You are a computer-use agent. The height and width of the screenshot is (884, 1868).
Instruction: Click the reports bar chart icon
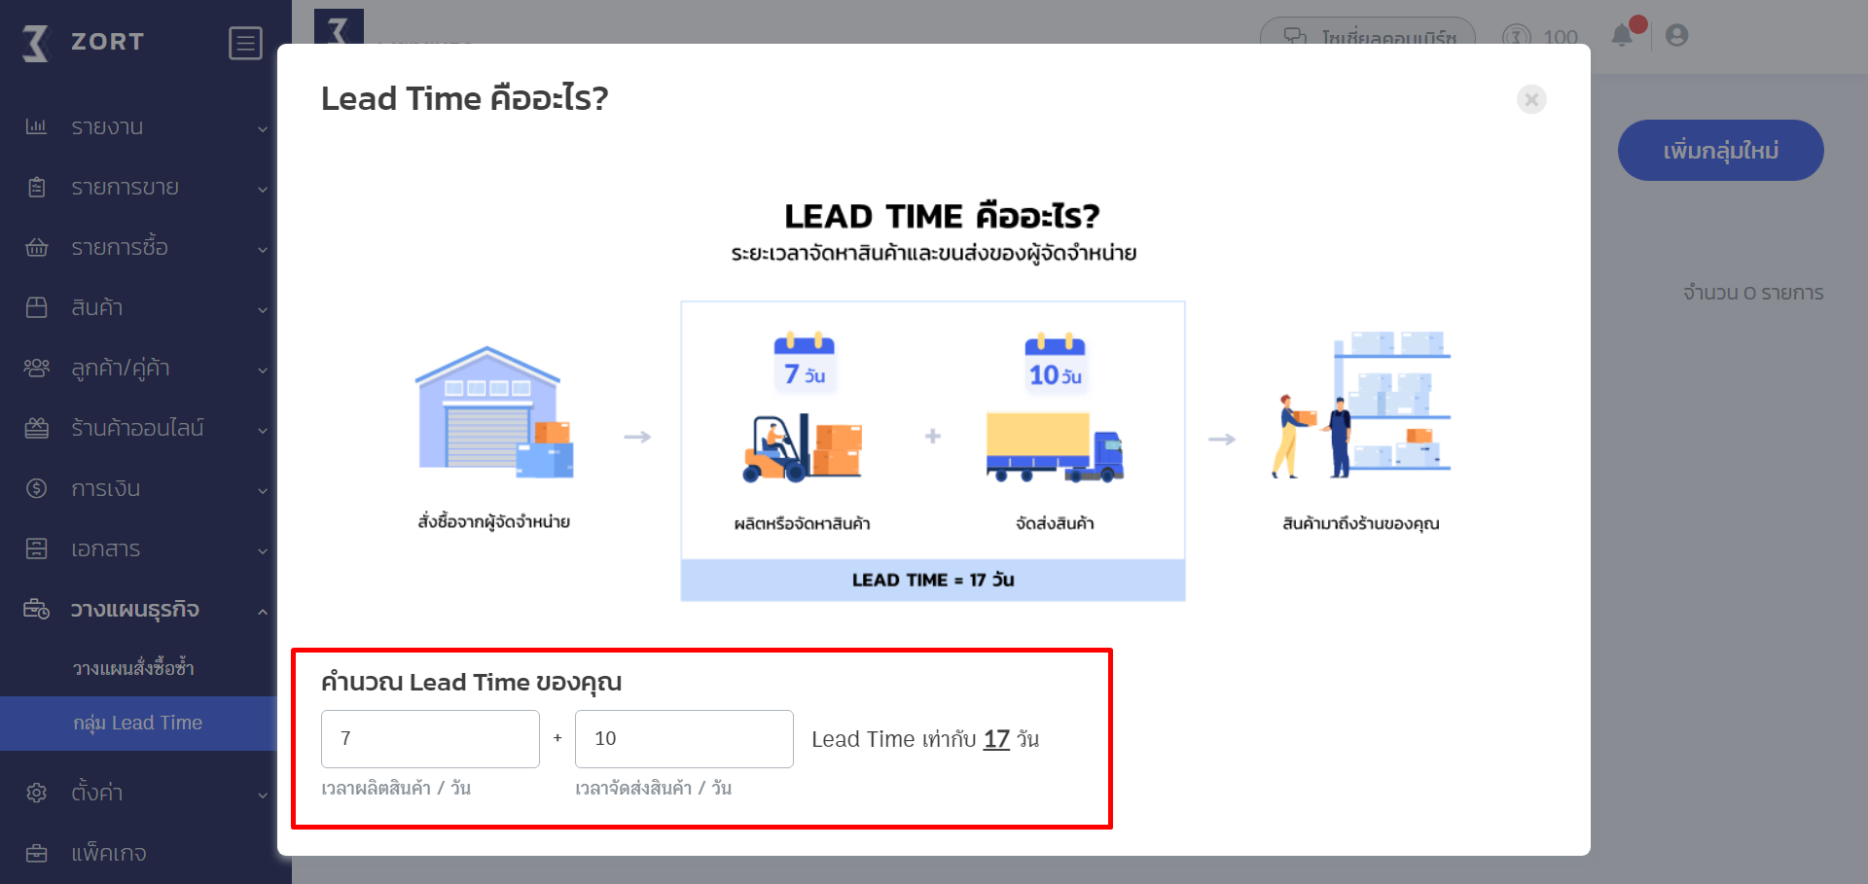(x=36, y=126)
